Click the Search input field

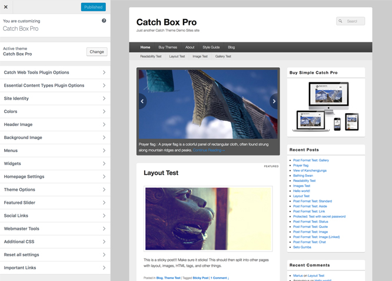tap(354, 21)
